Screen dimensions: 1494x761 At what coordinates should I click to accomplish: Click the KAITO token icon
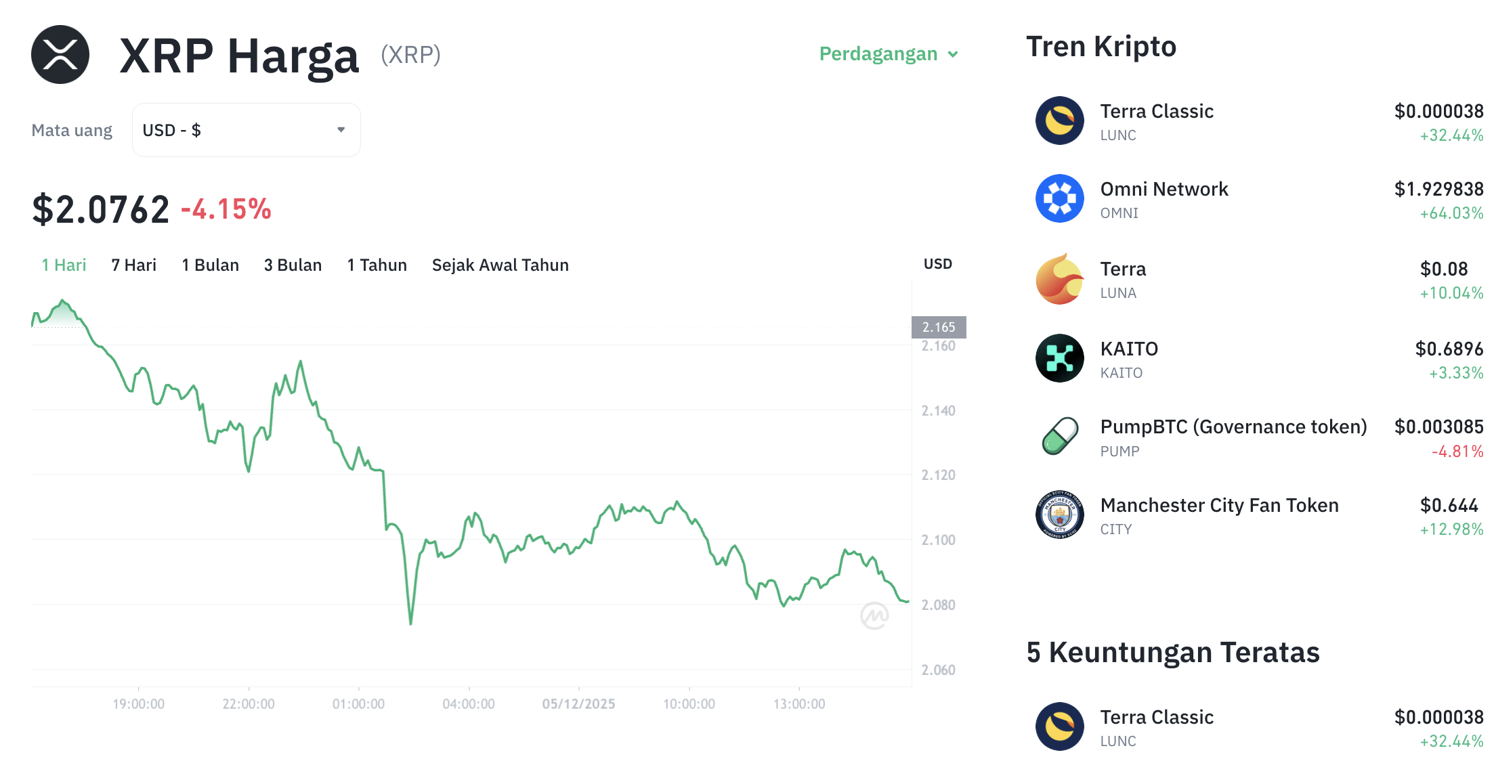coord(1059,357)
